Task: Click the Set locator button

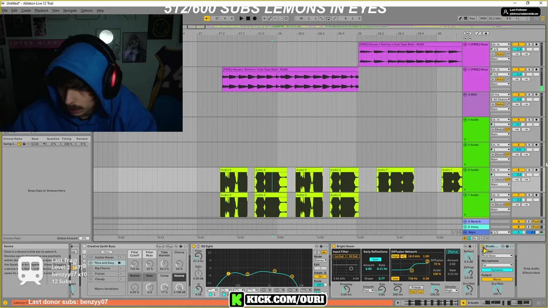Action: (x=468, y=33)
